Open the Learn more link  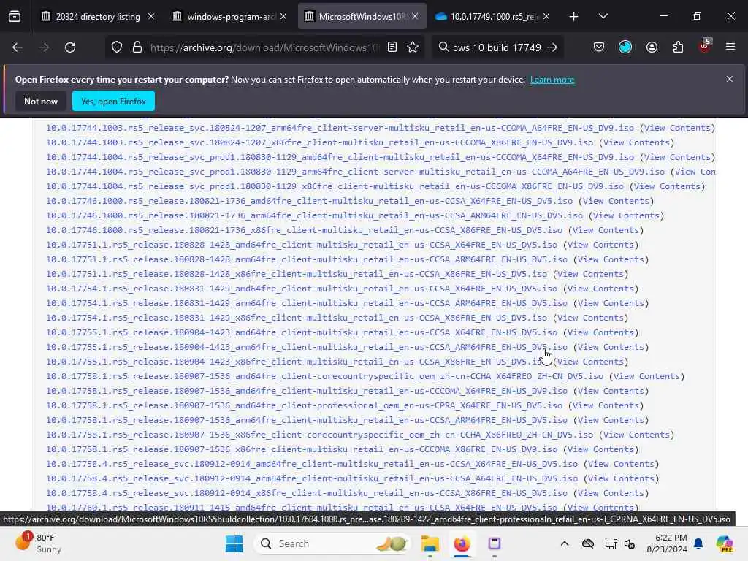click(x=552, y=80)
